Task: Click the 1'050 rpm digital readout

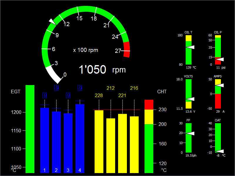Action: (x=102, y=70)
